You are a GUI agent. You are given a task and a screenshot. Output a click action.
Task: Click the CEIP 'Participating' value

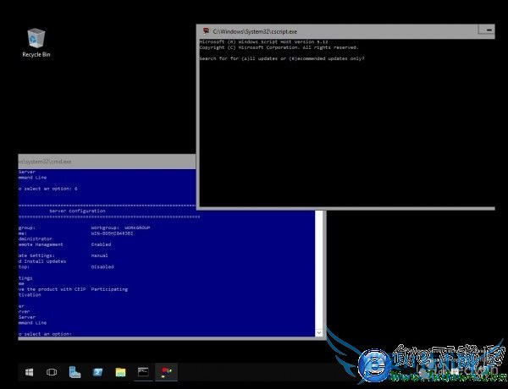(109, 288)
